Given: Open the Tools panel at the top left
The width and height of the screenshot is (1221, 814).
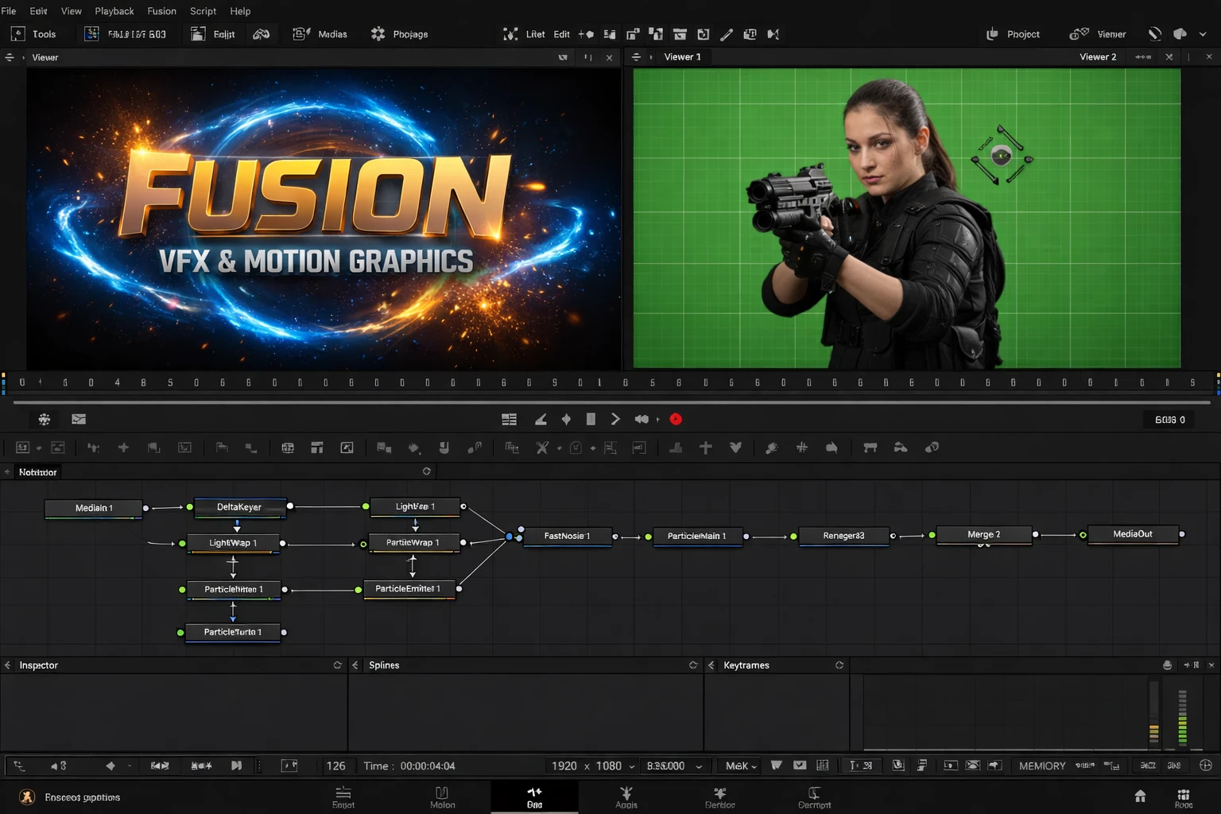Looking at the screenshot, I should 34,33.
